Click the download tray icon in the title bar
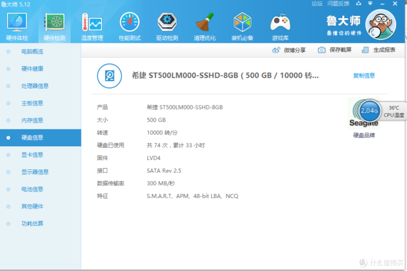407x271 pixels. [x=358, y=3]
